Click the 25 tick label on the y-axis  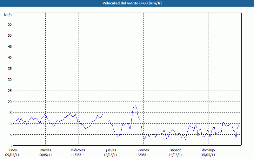pos(10,90)
